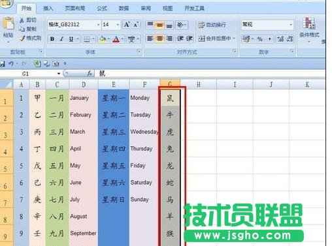Toggle top vertical alignment
The width and height of the screenshot is (332, 246).
[x=150, y=25]
